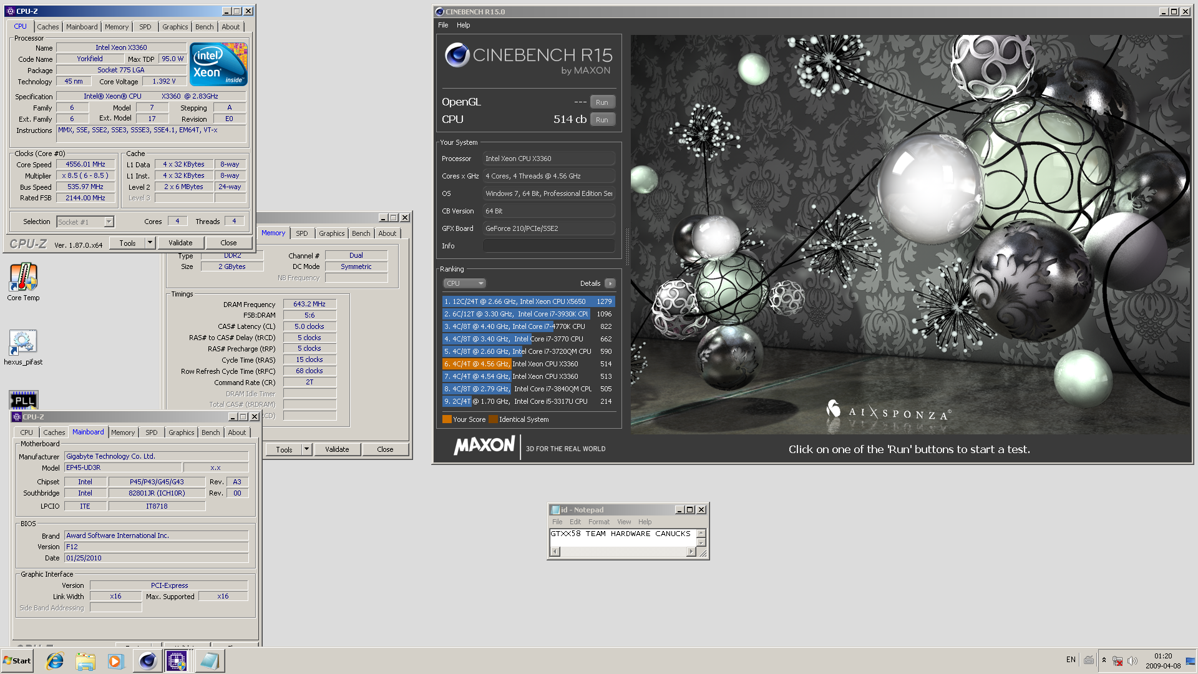
Task: Open View menu in Notepad
Action: (624, 522)
